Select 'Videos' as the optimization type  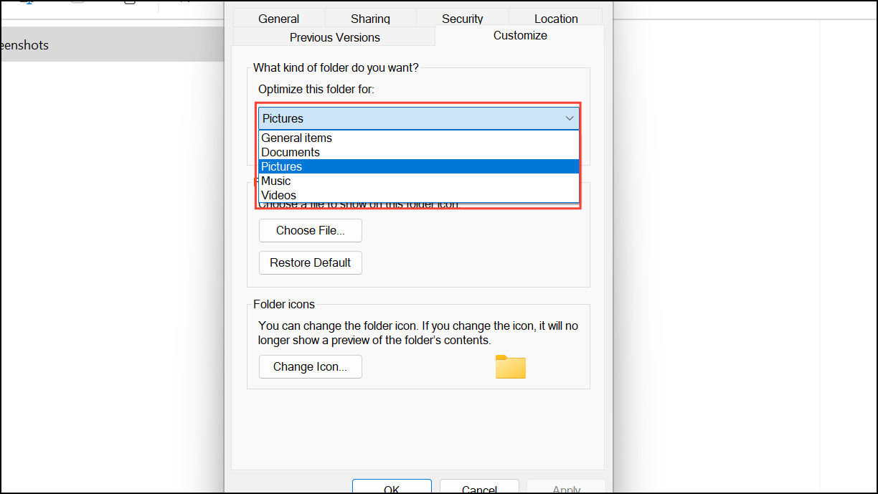(278, 195)
